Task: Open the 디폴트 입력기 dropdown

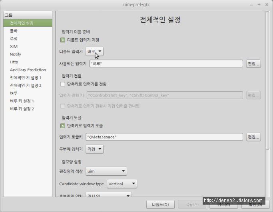Action: [x=95, y=51]
